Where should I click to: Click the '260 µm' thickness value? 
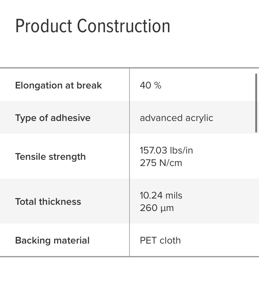(x=157, y=208)
